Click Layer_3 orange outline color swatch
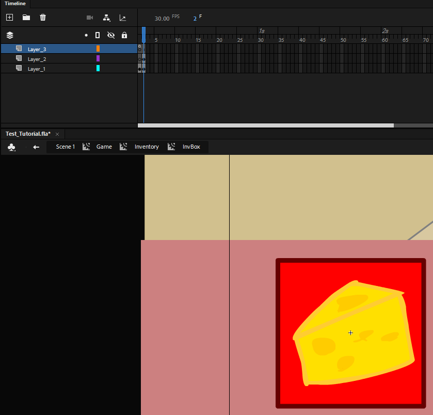The height and width of the screenshot is (415, 433). 98,49
